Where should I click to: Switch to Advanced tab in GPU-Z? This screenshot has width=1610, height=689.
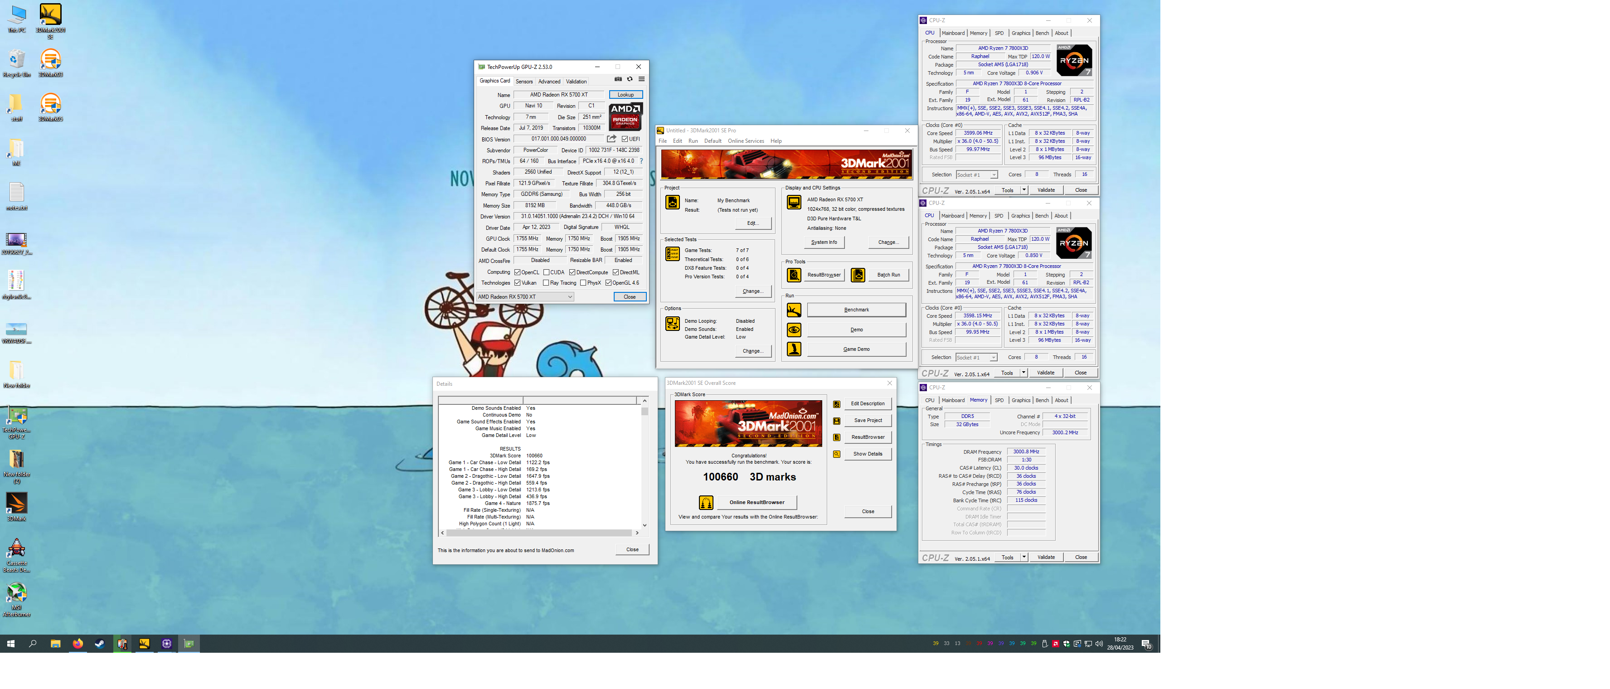point(549,81)
